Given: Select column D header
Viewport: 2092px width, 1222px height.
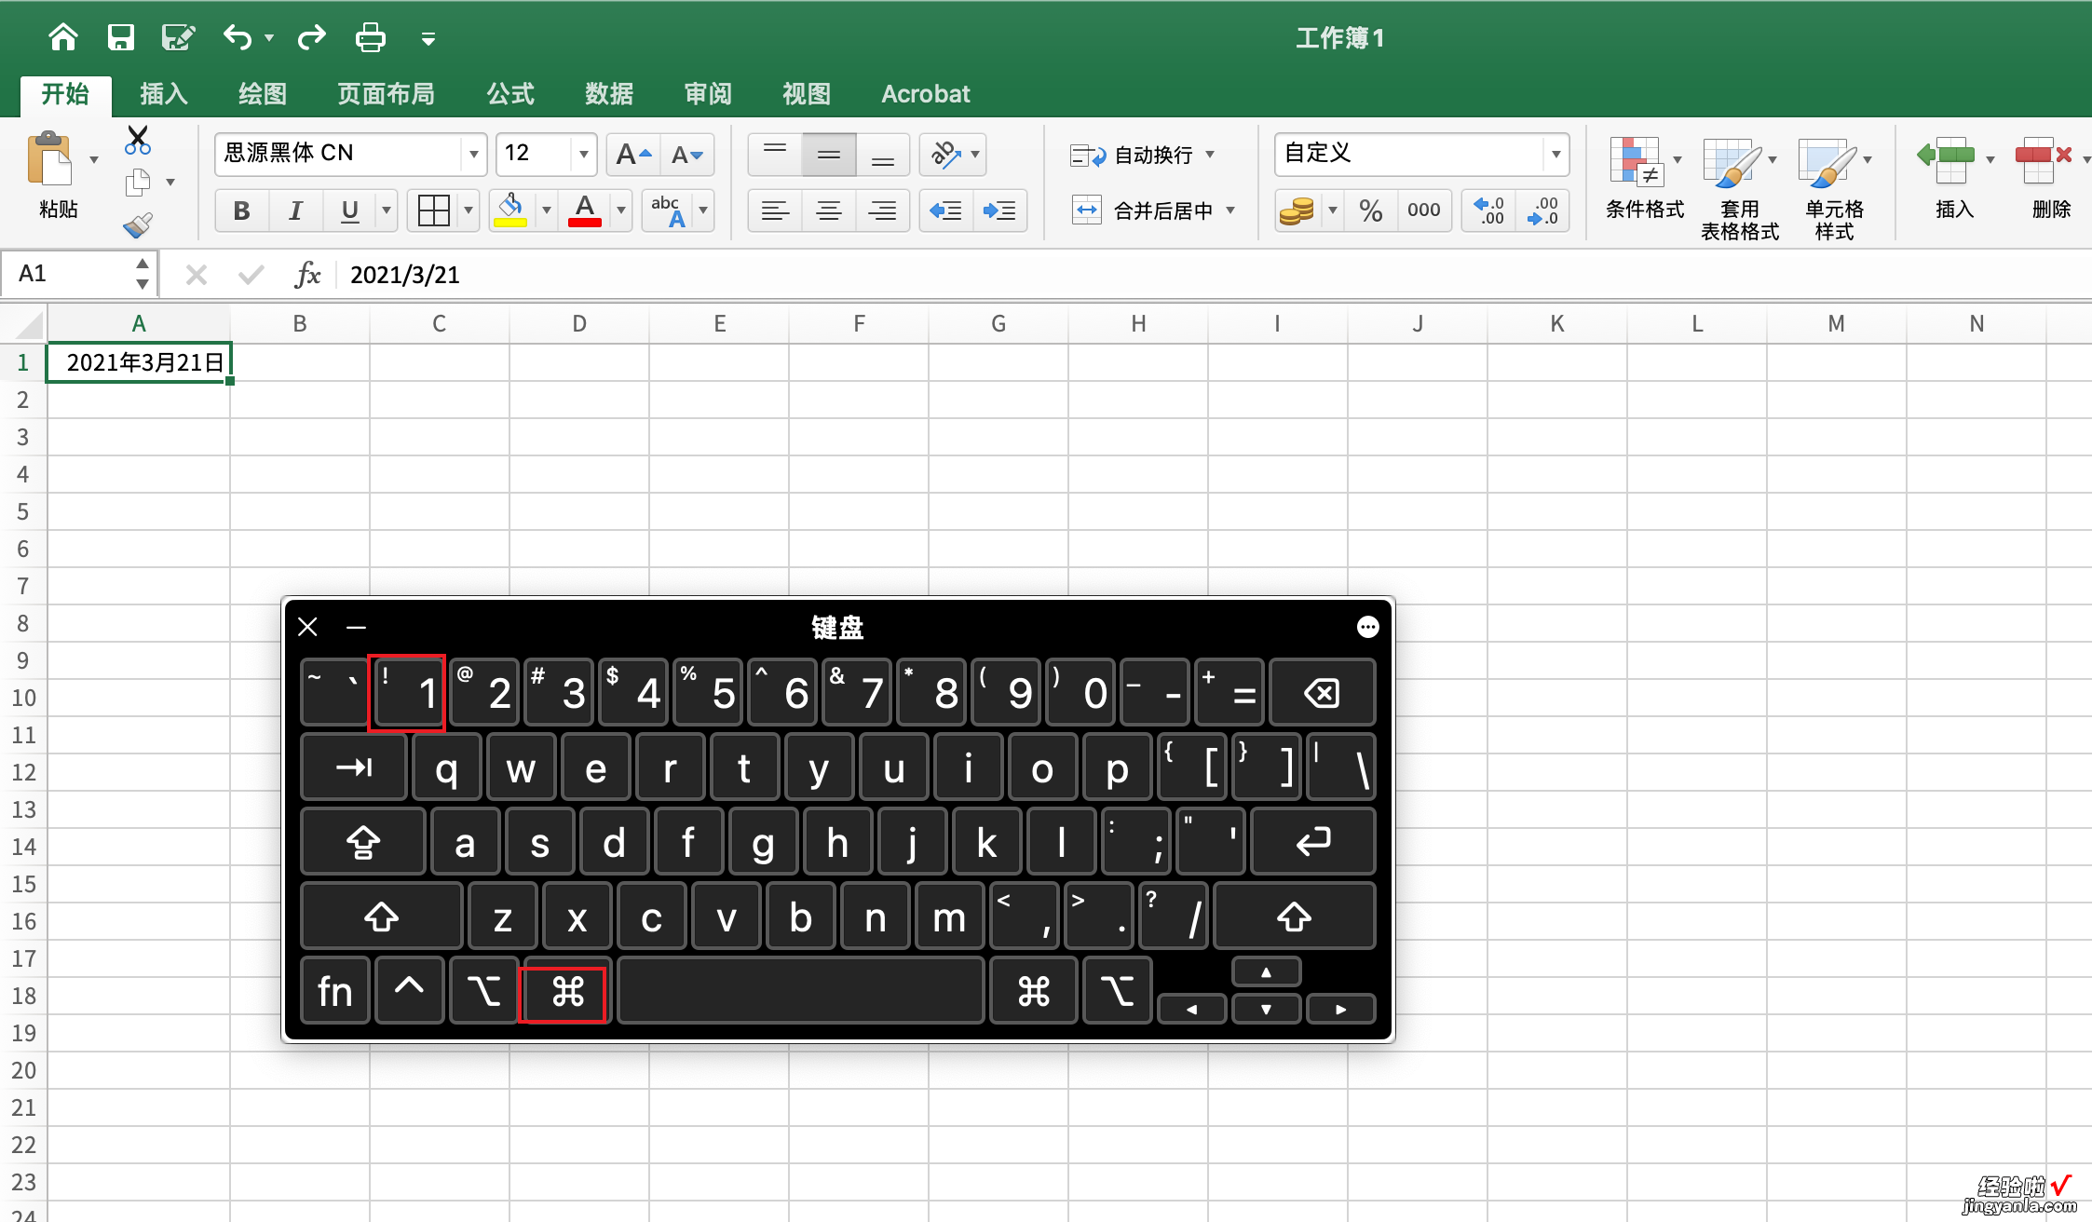Looking at the screenshot, I should (x=579, y=323).
